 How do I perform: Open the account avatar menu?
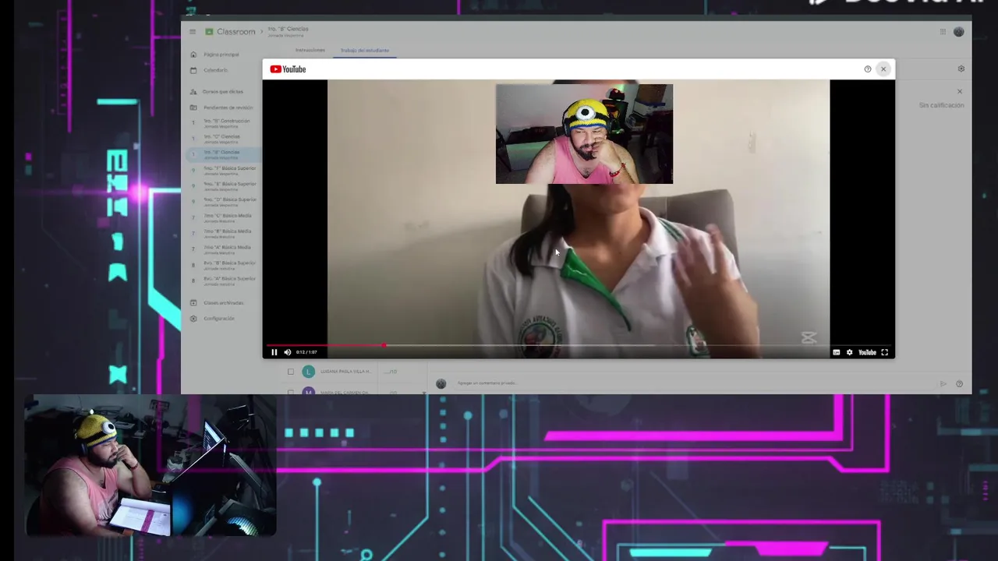coord(959,32)
